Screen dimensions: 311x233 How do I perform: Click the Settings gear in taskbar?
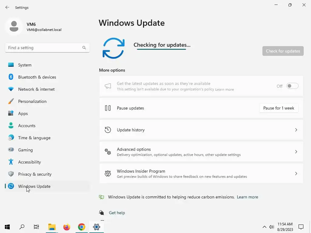[x=96, y=227]
